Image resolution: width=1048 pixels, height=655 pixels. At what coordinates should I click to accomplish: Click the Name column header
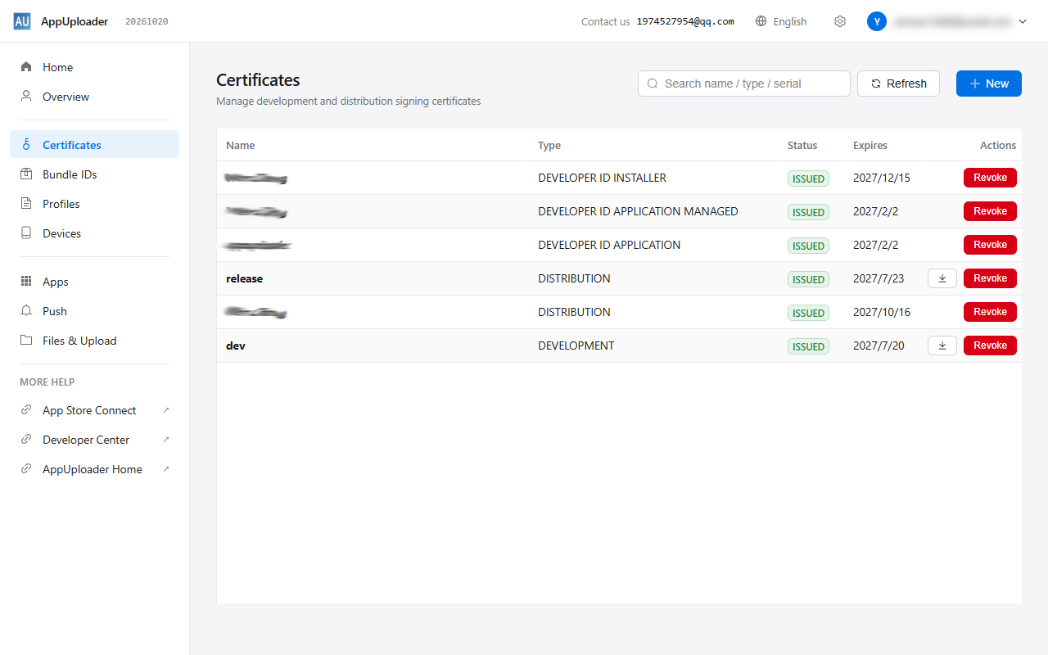tap(241, 145)
